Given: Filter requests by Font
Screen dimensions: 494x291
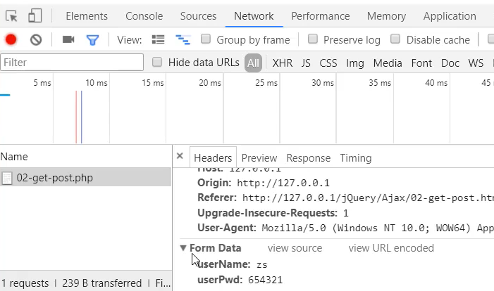Looking at the screenshot, I should coord(421,63).
